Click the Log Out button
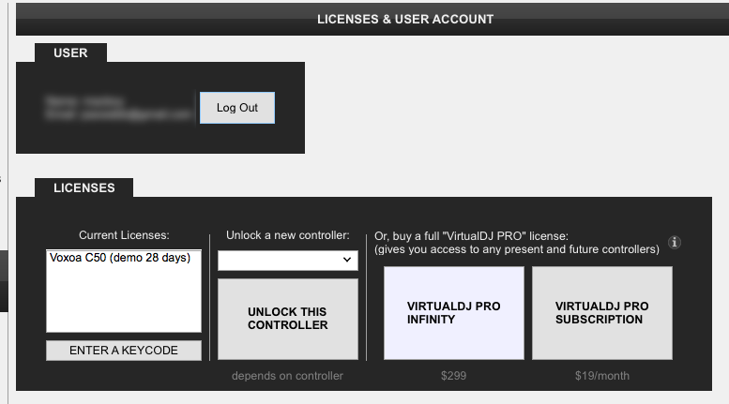 click(x=237, y=108)
